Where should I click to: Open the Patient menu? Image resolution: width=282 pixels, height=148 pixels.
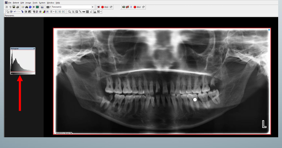coord(16,3)
